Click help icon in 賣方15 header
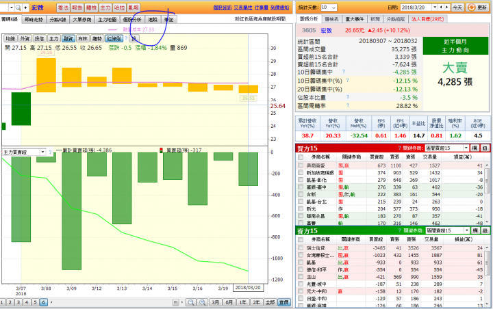The width and height of the screenshot is (493, 309). [x=400, y=230]
